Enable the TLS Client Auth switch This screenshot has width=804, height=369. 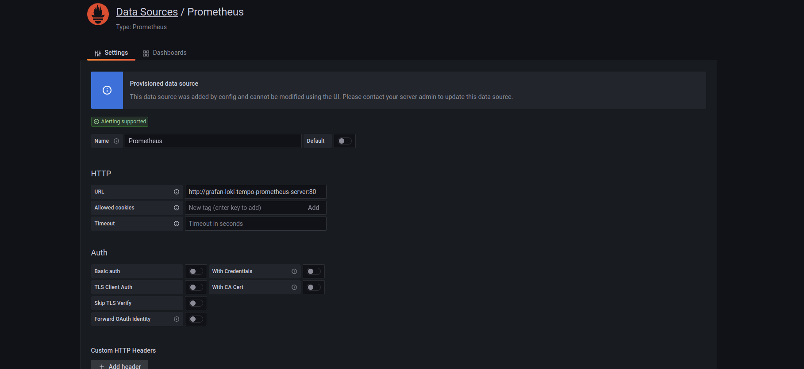click(196, 287)
